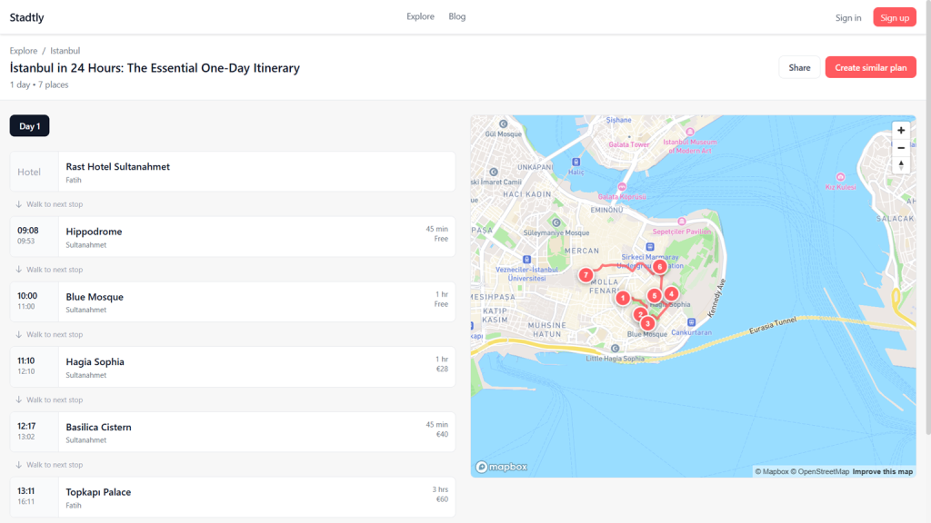Click the map zoom out minus icon
Screen dimensions: 931x523
[901, 148]
